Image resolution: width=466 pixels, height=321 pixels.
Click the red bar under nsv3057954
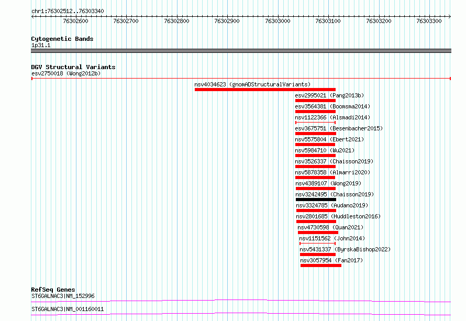[x=321, y=265]
